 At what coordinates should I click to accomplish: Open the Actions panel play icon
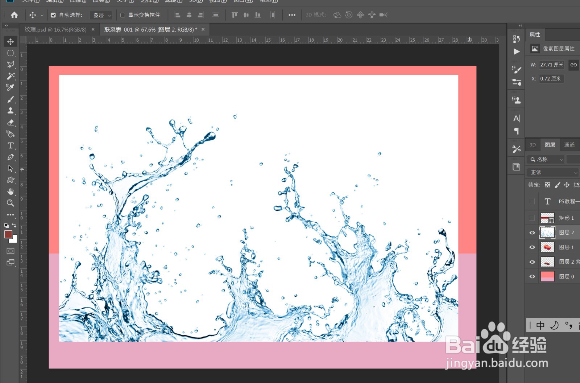click(517, 52)
